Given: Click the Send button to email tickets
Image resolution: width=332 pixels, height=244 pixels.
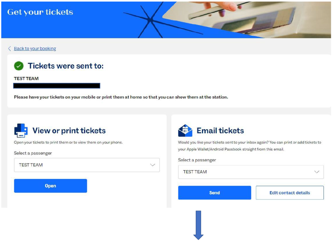Looking at the screenshot, I should (215, 193).
